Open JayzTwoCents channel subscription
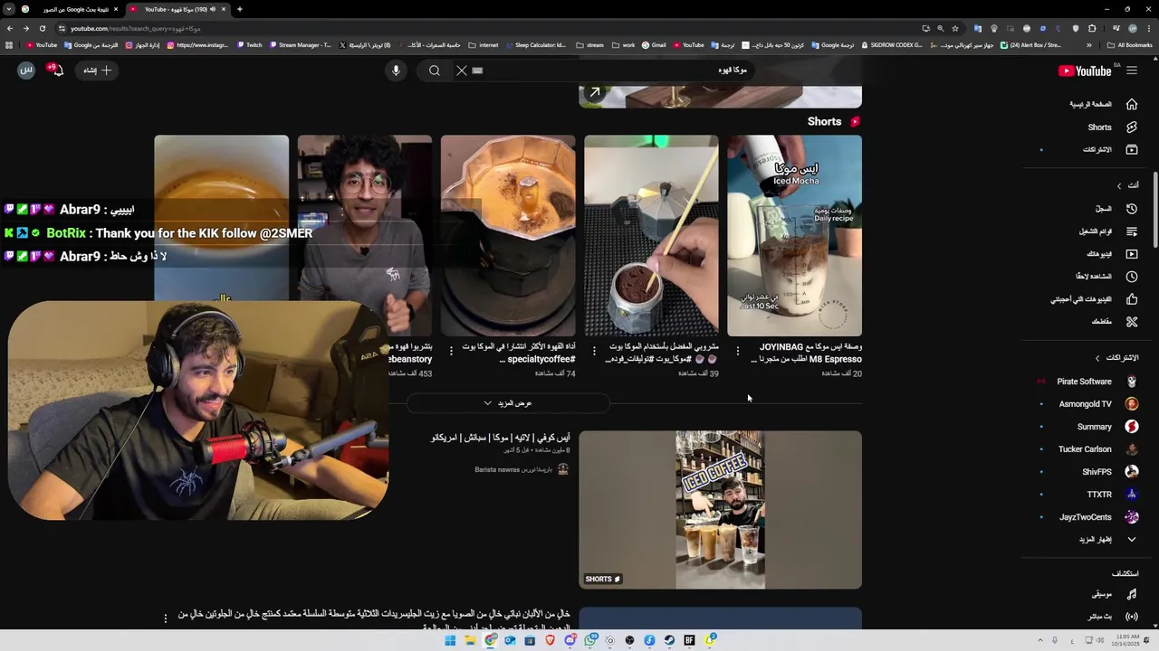The width and height of the screenshot is (1159, 651). point(1087,517)
